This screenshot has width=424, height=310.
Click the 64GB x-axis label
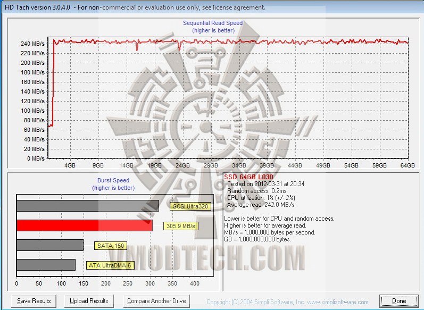pyautogui.click(x=408, y=165)
